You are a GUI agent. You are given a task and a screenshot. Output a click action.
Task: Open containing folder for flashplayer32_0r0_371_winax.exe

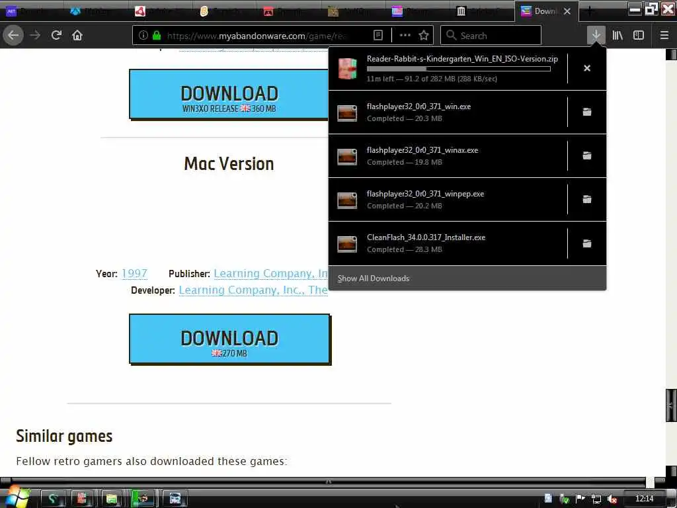587,155
